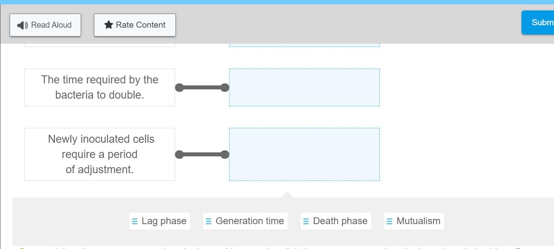Click the drop zone next to inoculated cells question
This screenshot has width=554, height=249.
(x=304, y=154)
